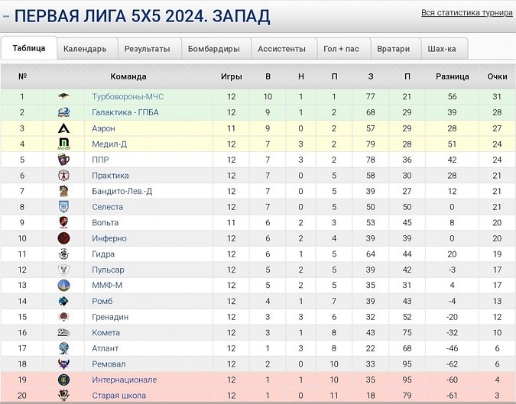This screenshot has width=516, height=404.
Task: Click the Аэрон team logo icon
Action: click(64, 128)
